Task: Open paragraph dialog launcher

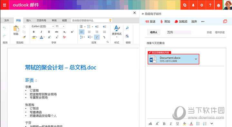Action: coord(108,42)
